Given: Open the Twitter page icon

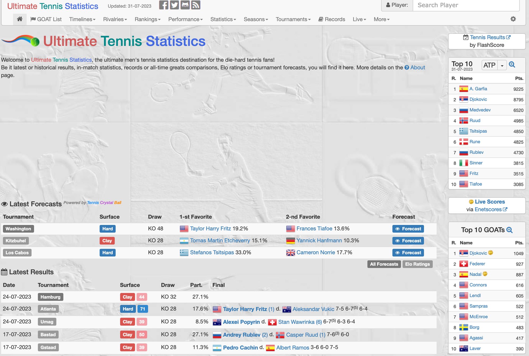Looking at the screenshot, I should pyautogui.click(x=174, y=5).
